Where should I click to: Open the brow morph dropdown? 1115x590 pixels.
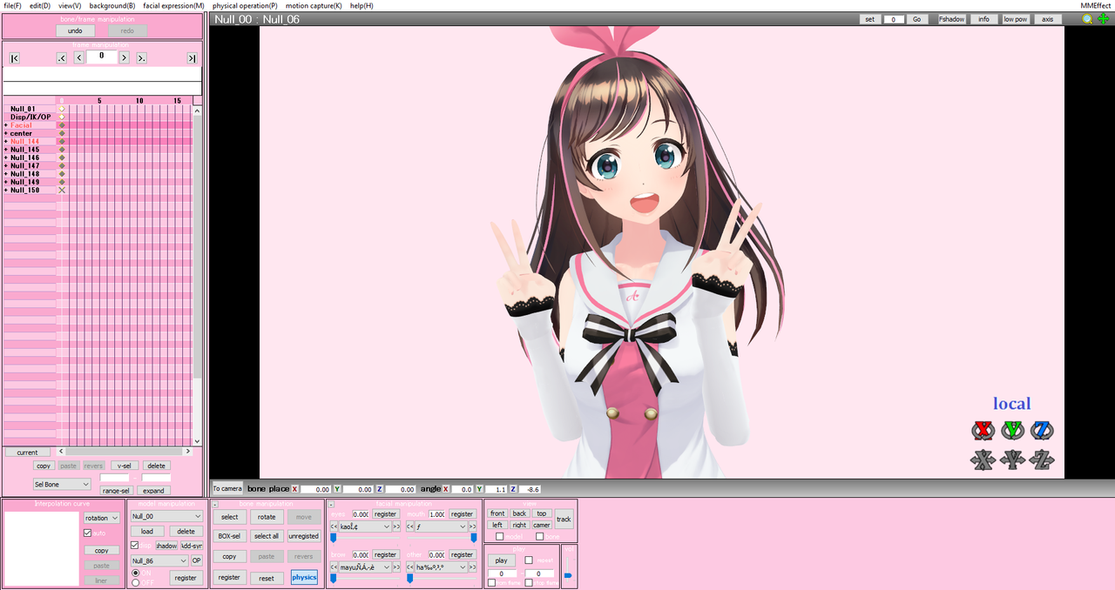365,567
